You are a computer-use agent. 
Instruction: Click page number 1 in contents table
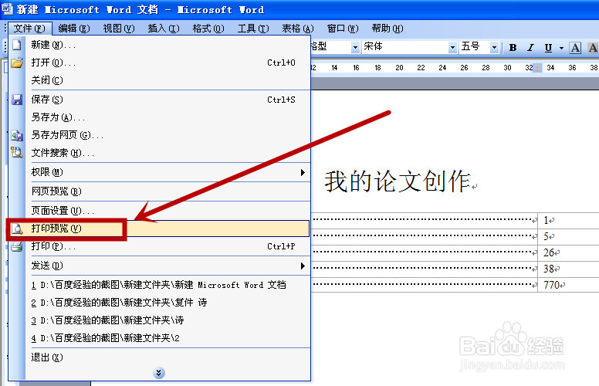[547, 221]
